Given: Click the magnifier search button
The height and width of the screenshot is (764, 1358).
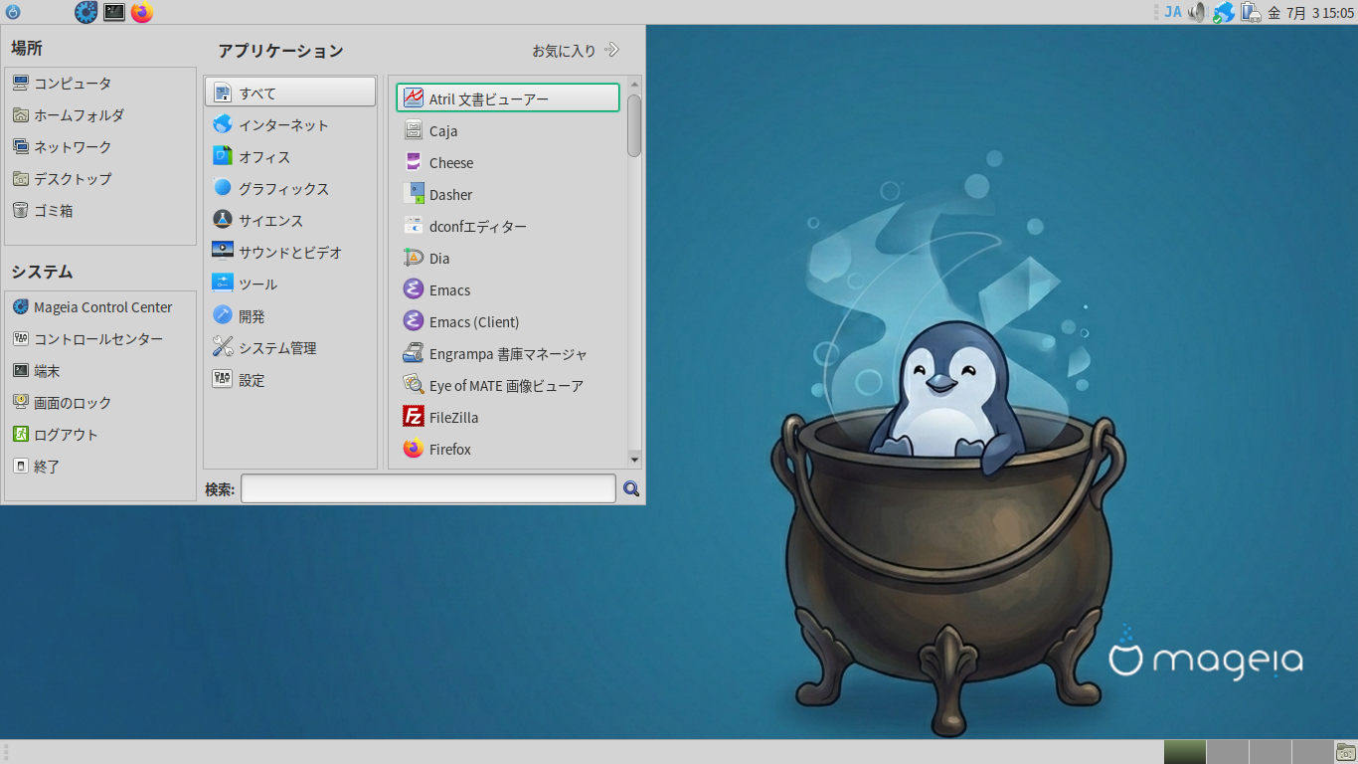Looking at the screenshot, I should [631, 488].
